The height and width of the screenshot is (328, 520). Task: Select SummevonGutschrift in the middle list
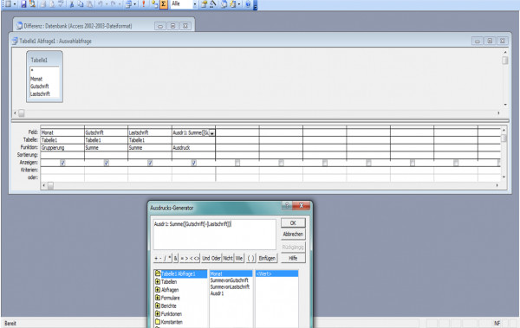pyautogui.click(x=229, y=280)
